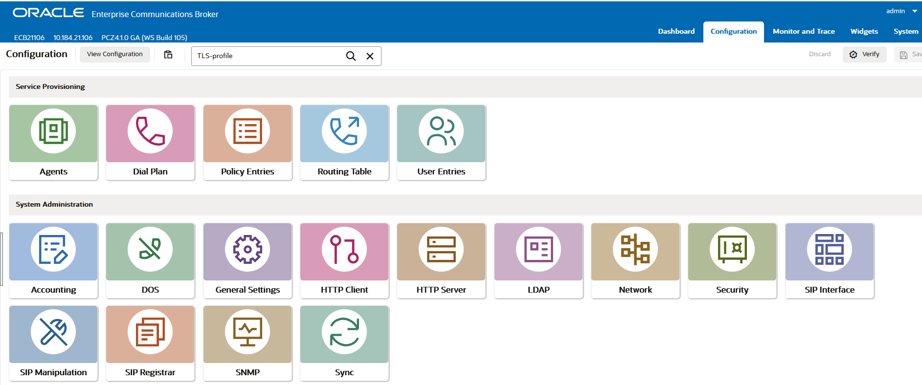Open the Security tile
Image resolution: width=922 pixels, height=385 pixels.
[732, 261]
